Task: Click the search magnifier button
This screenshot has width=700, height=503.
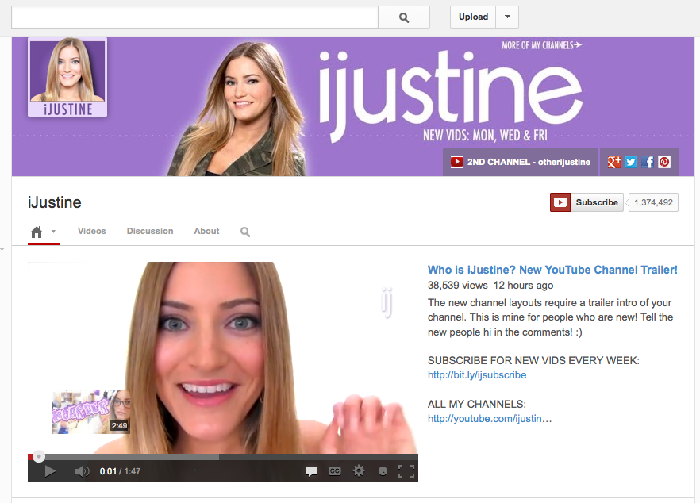Action: 403,17
